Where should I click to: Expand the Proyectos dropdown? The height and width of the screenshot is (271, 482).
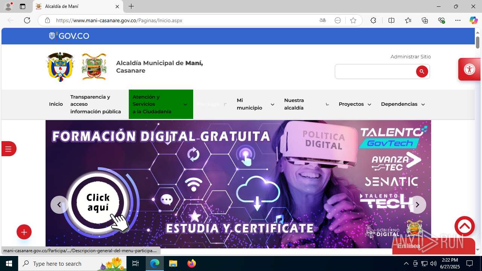(369, 104)
